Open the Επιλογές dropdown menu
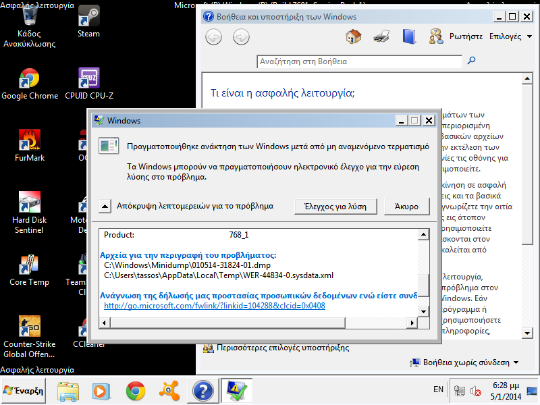The width and height of the screenshot is (540, 405). pos(510,36)
